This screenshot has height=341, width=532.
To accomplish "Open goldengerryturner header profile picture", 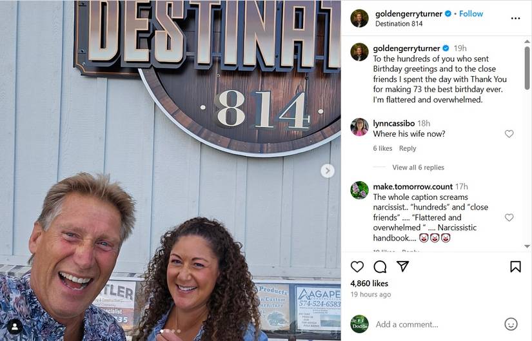I will tap(359, 18).
